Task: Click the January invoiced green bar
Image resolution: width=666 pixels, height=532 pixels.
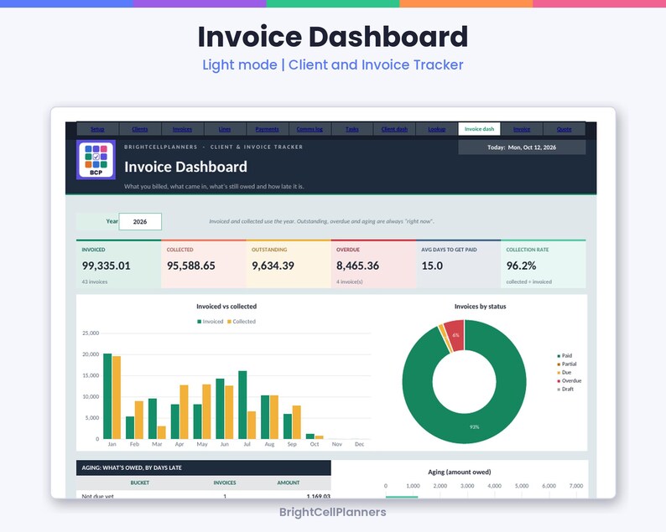Action: click(107, 396)
